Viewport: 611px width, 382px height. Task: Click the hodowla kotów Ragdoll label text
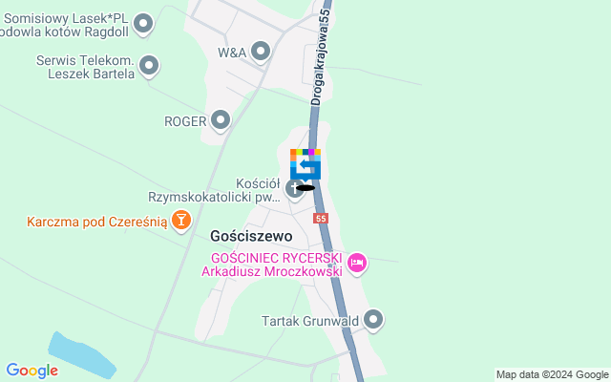click(64, 32)
